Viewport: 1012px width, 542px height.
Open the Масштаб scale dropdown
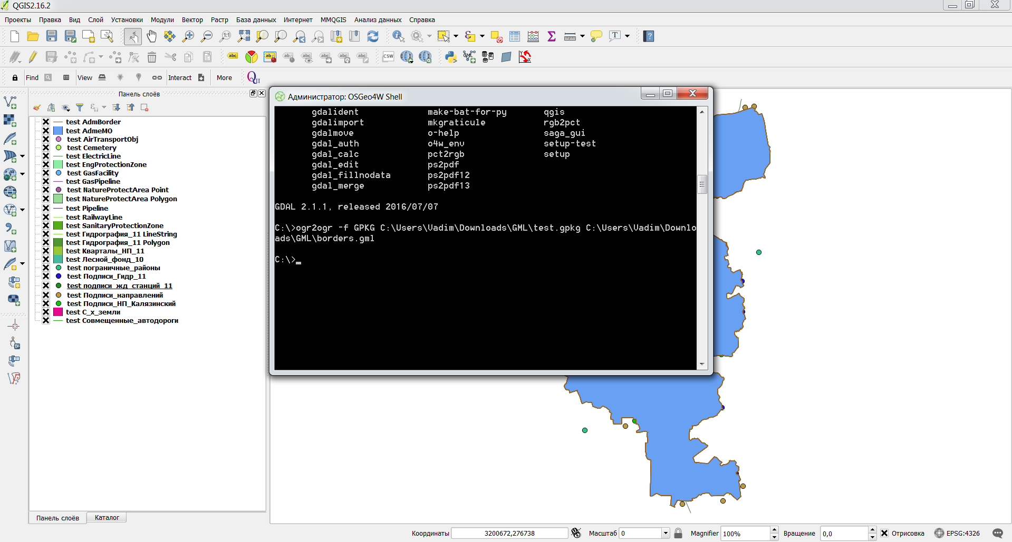click(666, 533)
